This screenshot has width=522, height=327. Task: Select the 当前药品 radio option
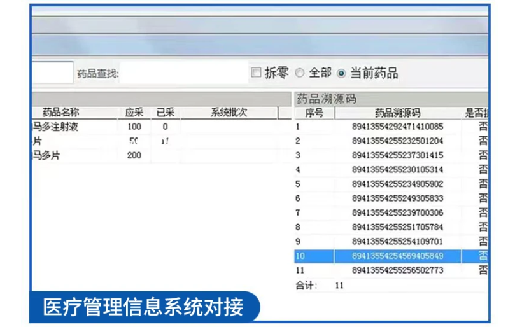tap(341, 73)
